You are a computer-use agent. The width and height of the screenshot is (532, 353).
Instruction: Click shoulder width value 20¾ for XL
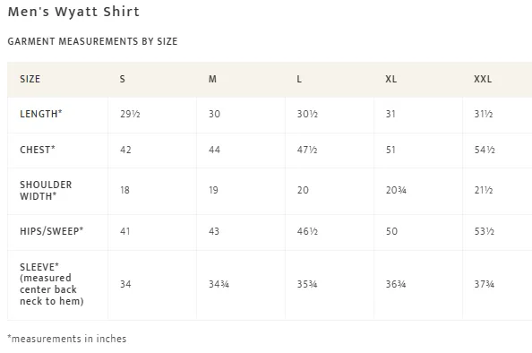396,190
